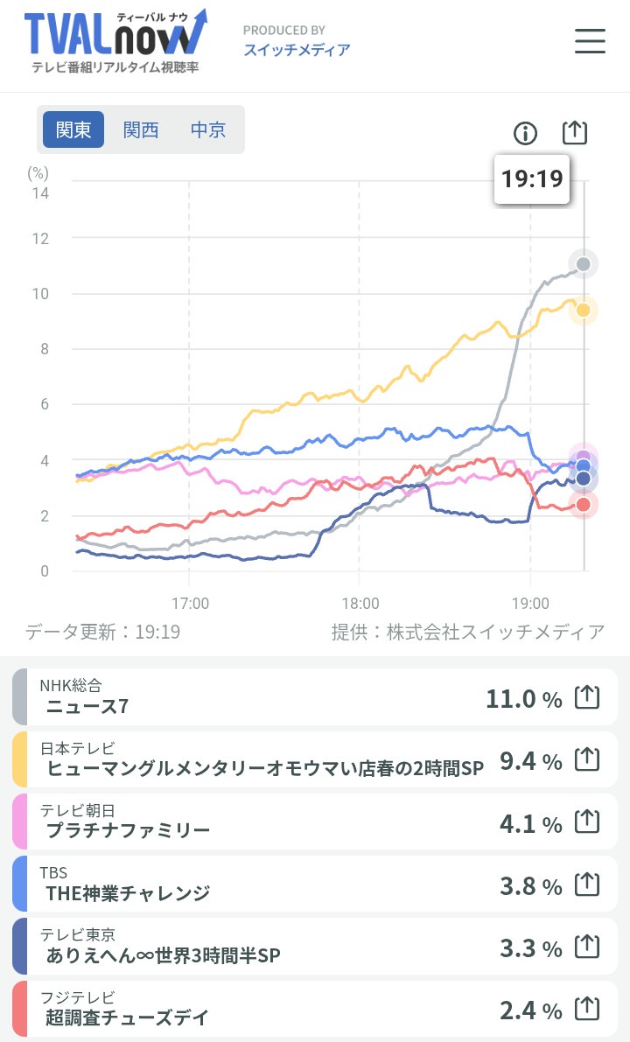Screen dimensions: 630x1042
Task: Click the 19:19 time marker tooltip
Action: coord(532,179)
